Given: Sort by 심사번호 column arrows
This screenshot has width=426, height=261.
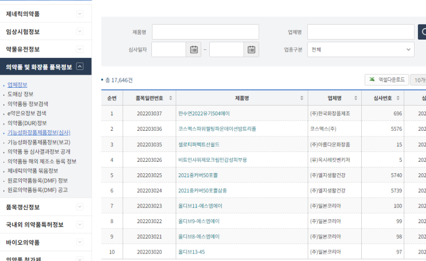Looking at the screenshot, I should [398, 98].
